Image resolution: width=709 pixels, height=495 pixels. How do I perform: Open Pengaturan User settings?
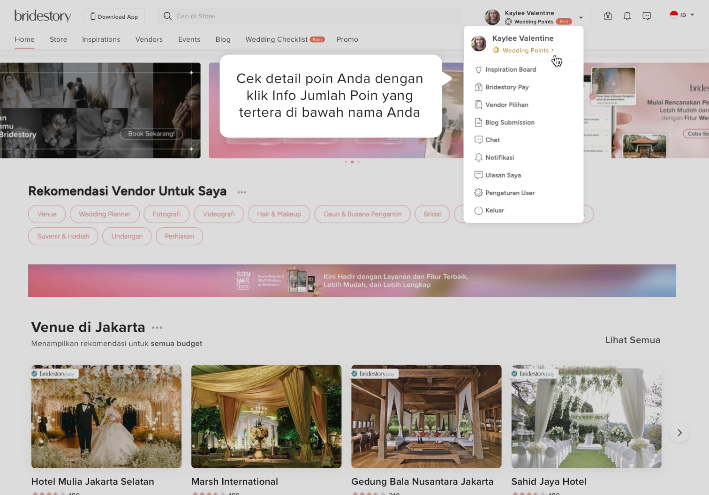pos(510,193)
